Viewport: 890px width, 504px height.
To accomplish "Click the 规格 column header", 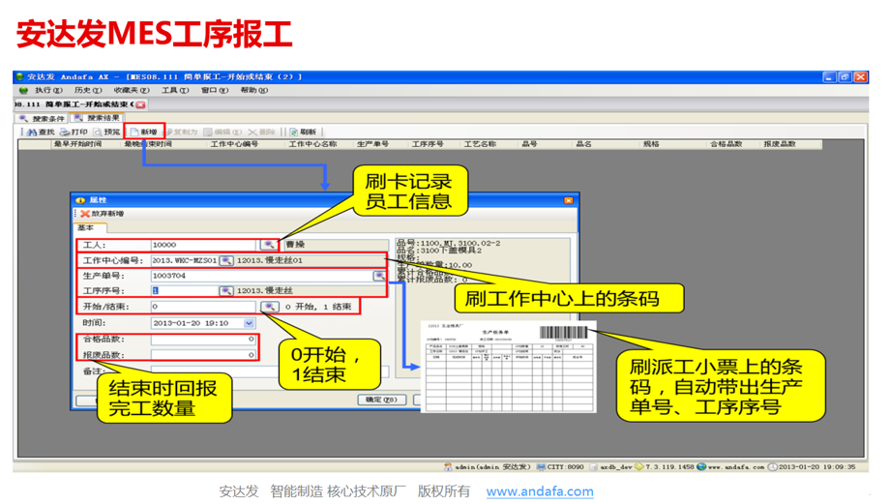I will pos(651,144).
